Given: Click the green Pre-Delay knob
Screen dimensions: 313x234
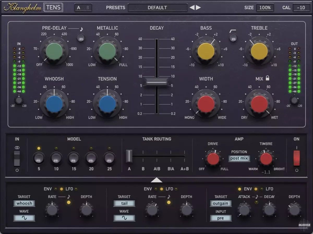Looking at the screenshot, I should 54,51.
